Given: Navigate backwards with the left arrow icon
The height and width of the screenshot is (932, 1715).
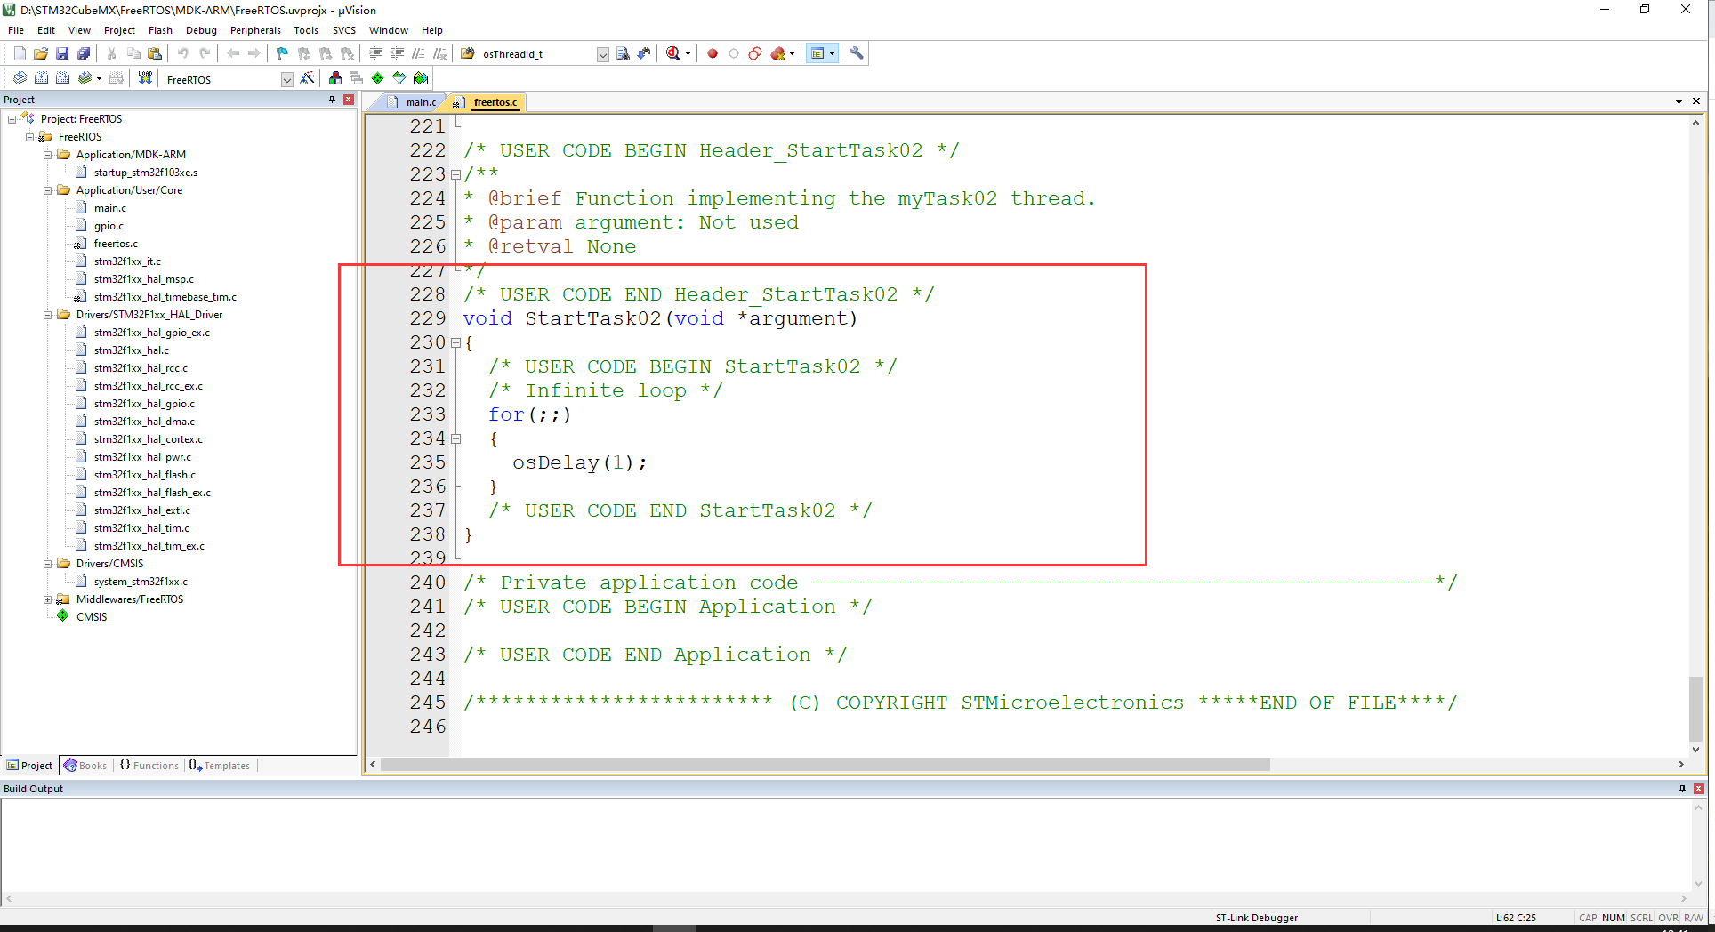Looking at the screenshot, I should pos(233,53).
